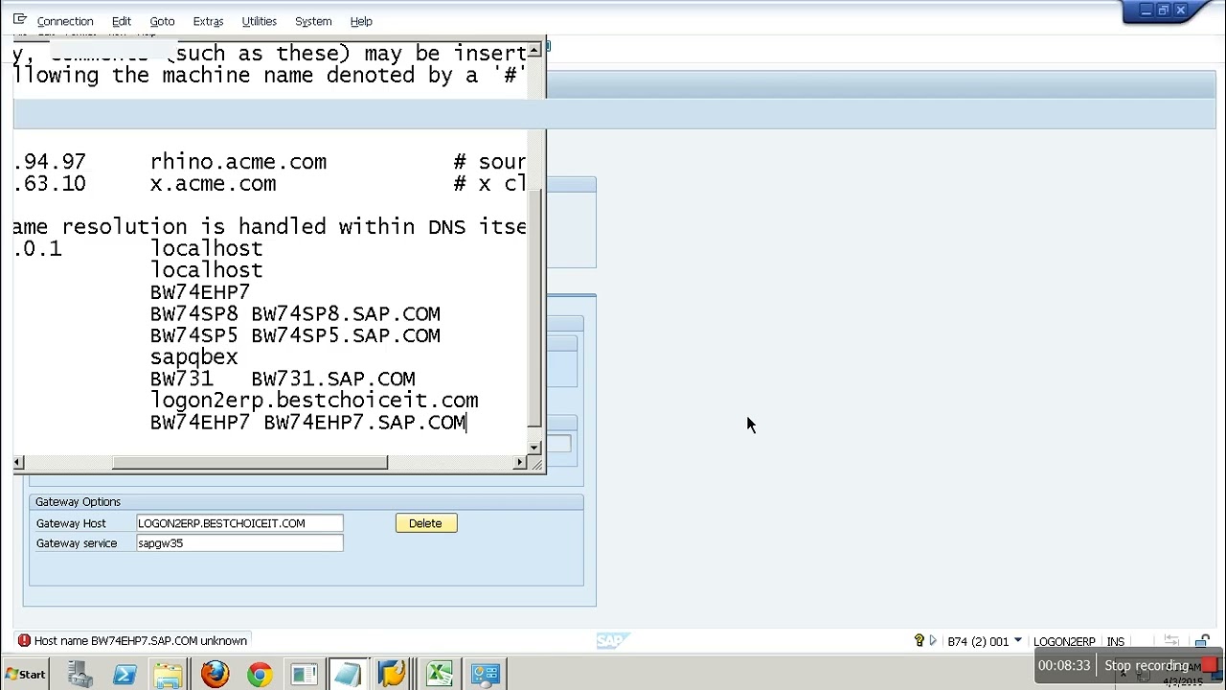Click the Gateway service field with sapgw35

tap(239, 543)
